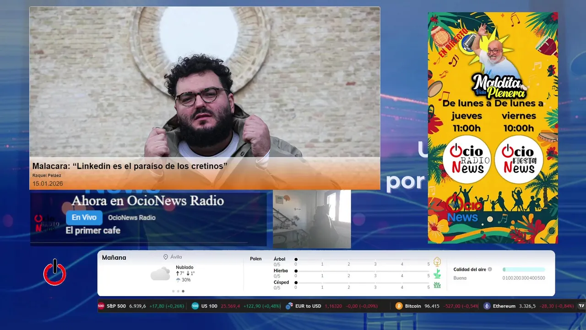586x330 pixels.
Task: Click the 'Polen' section label
Action: pyautogui.click(x=256, y=259)
